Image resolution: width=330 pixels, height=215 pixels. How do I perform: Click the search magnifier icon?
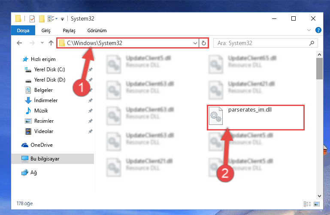[x=312, y=43]
